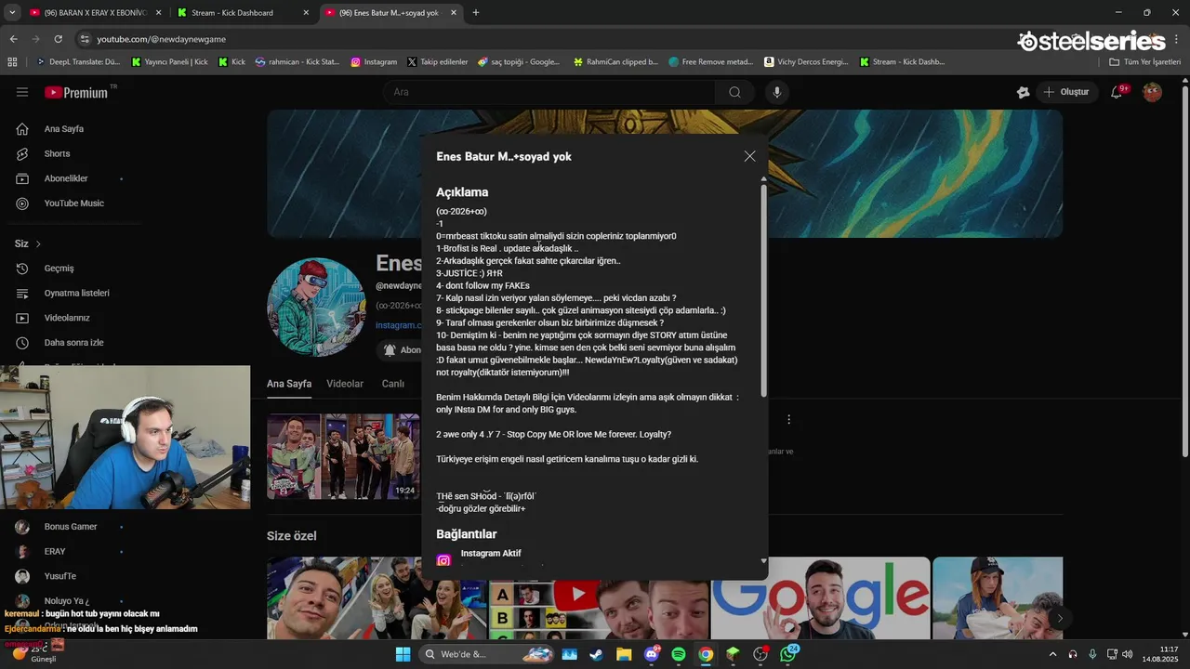Image resolution: width=1190 pixels, height=669 pixels.
Task: Click the dialog scrollbar down arrow
Action: (764, 561)
